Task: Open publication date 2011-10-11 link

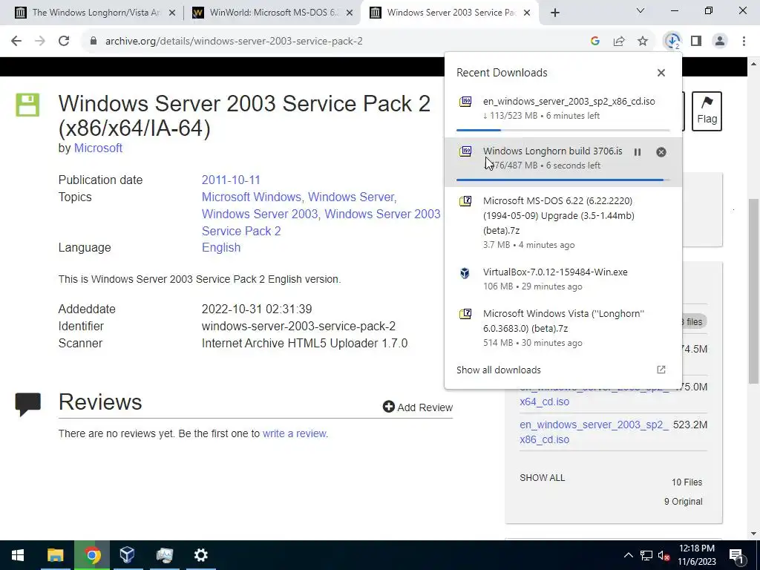Action: click(x=231, y=180)
